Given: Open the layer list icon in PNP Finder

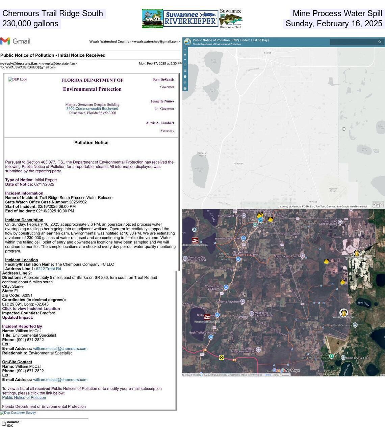Looking at the screenshot, I should (185, 71).
